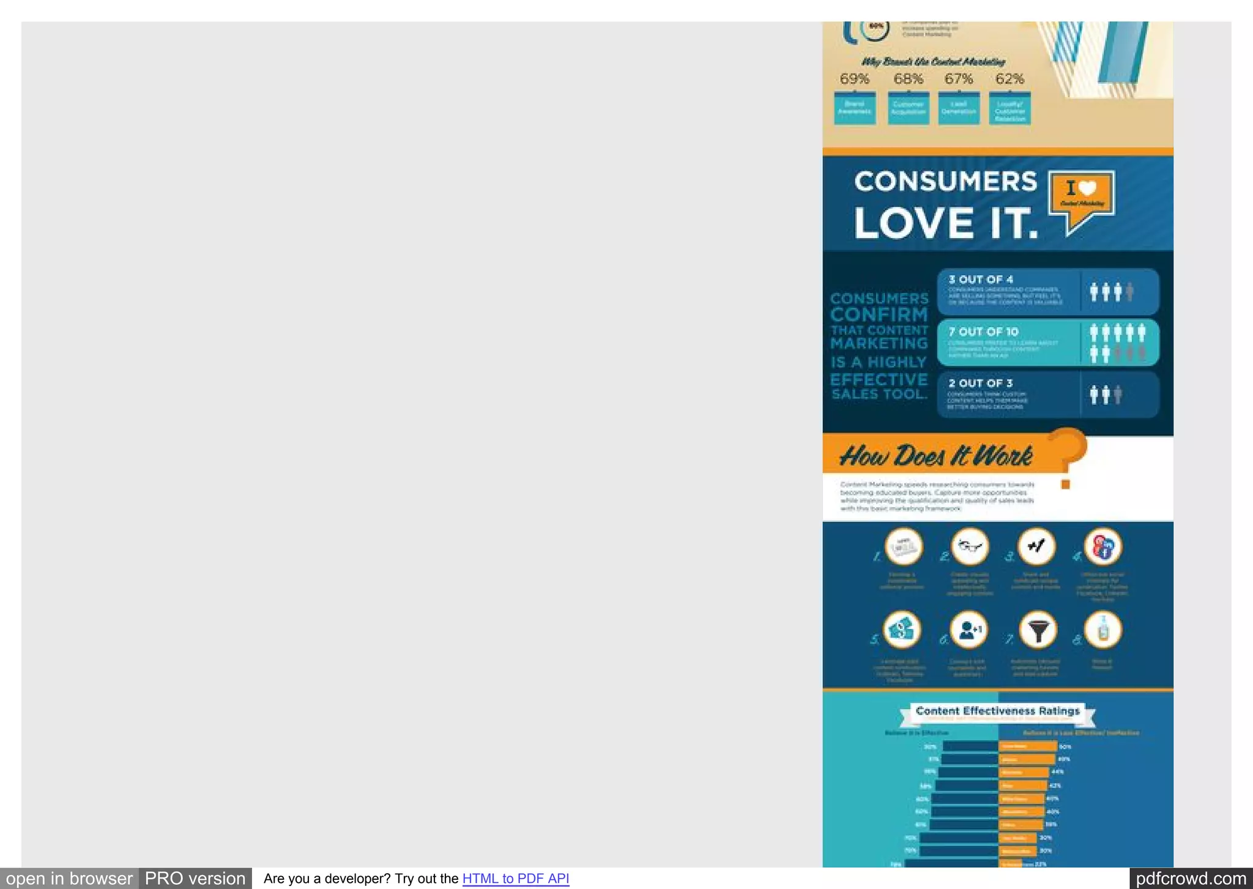The width and height of the screenshot is (1253, 889).
Task: Click the '68%' statistic
Action: 909,79
